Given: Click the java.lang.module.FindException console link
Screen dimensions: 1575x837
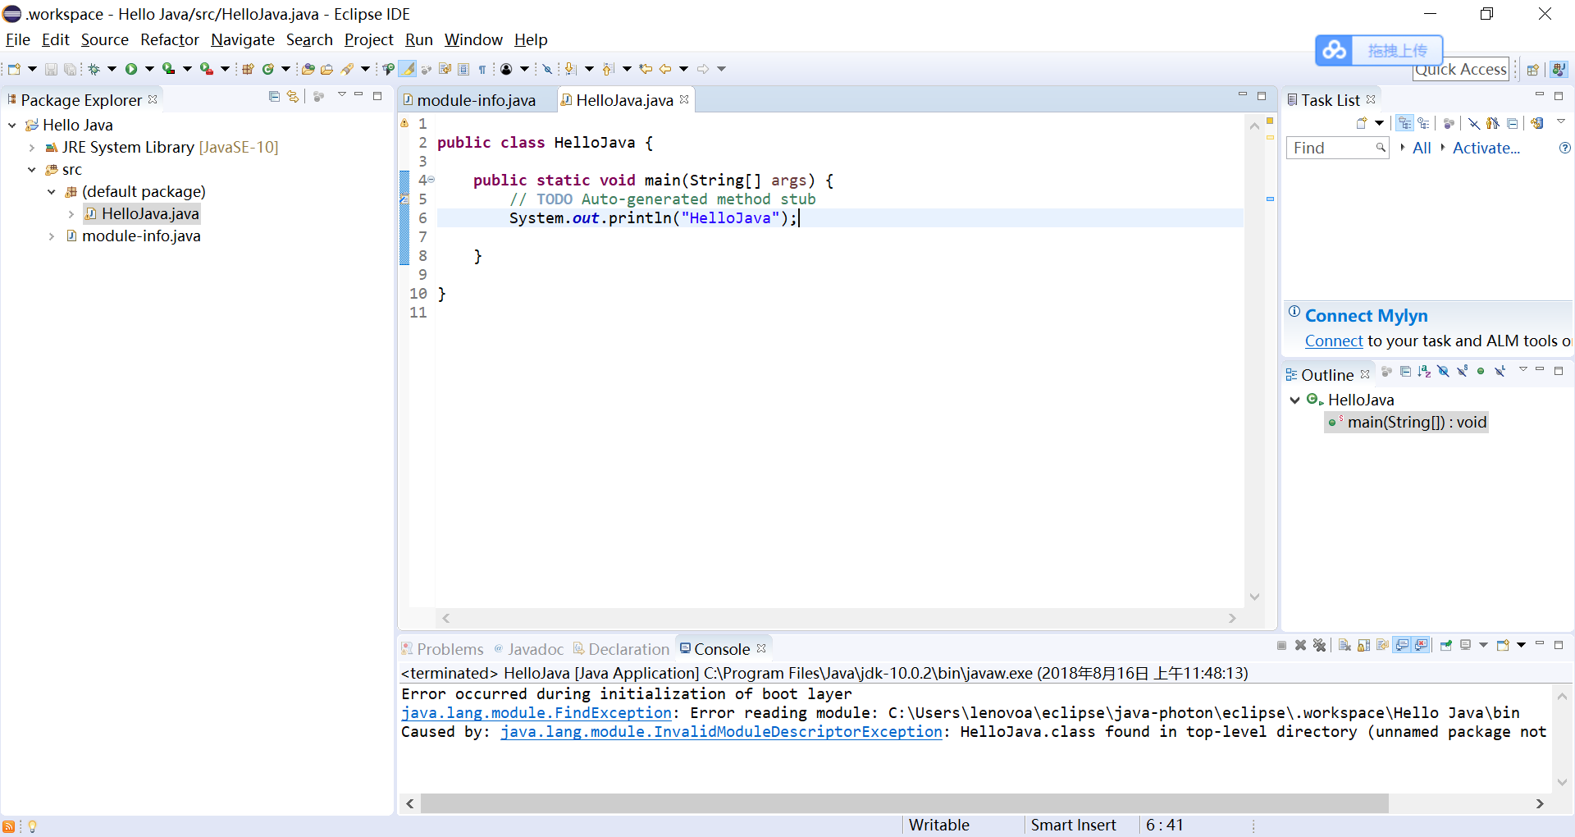Looking at the screenshot, I should [536, 713].
